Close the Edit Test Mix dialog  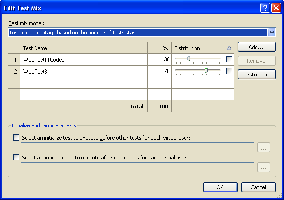point(276,8)
